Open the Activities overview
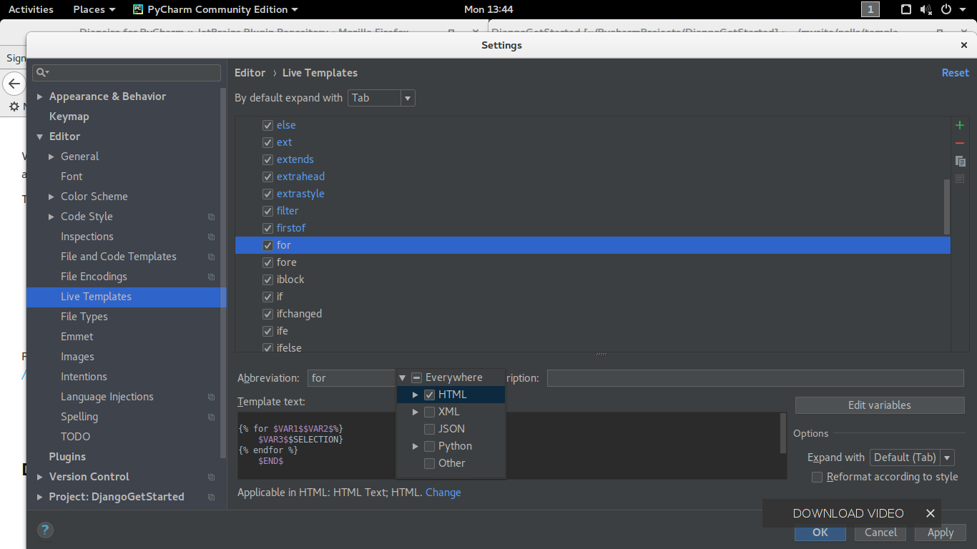977x549 pixels. click(x=31, y=9)
